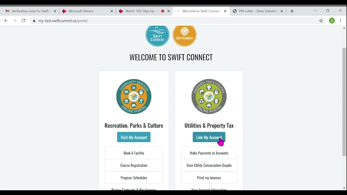Click the scrollbar down arrow
Screen dimensions: 347x195
(344, 188)
